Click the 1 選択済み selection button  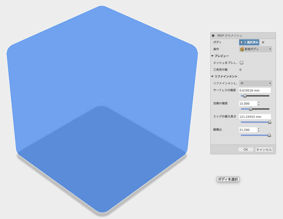click(249, 42)
